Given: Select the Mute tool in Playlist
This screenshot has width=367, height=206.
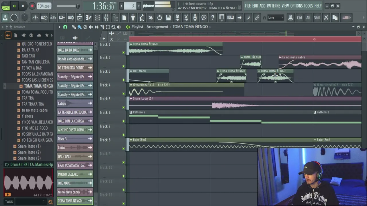Looking at the screenshot, I should tap(91, 27).
